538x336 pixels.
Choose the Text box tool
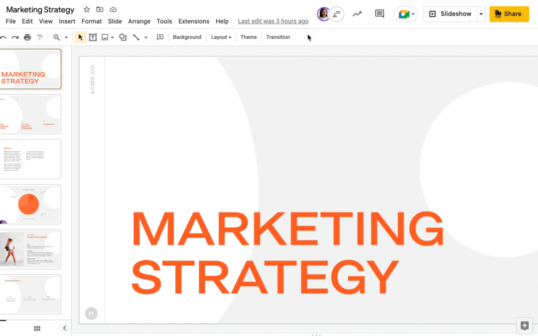(x=93, y=37)
